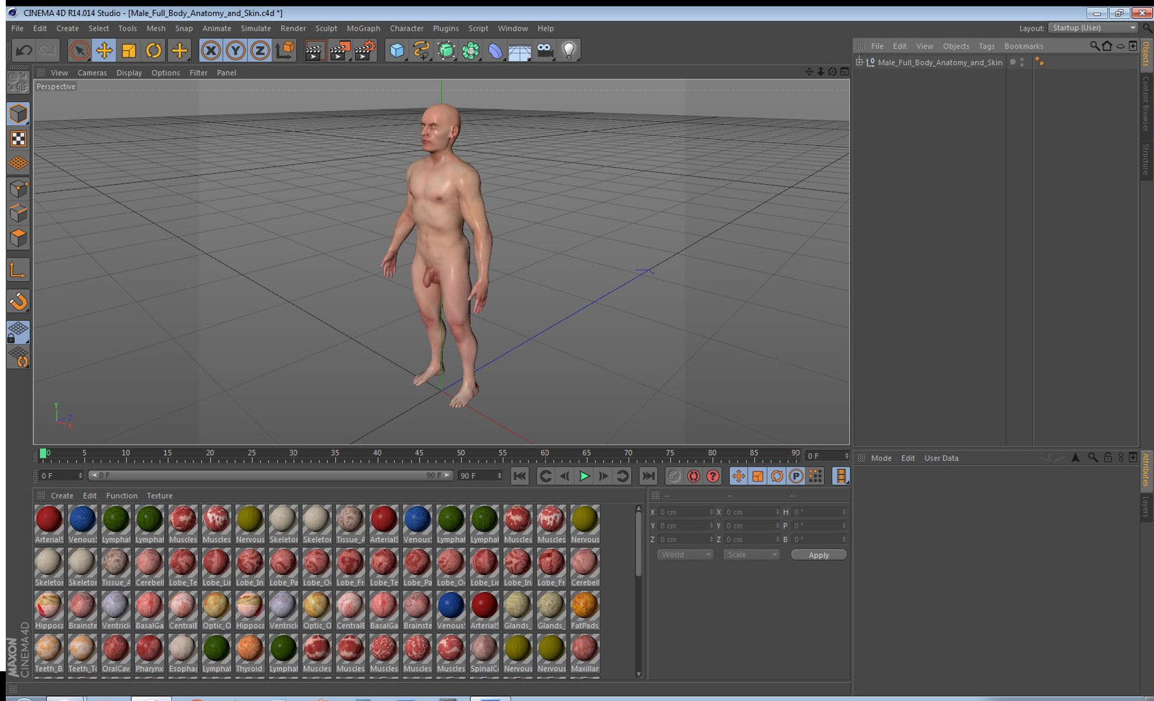Toggle X axis lock
The height and width of the screenshot is (701, 1154).
210,51
